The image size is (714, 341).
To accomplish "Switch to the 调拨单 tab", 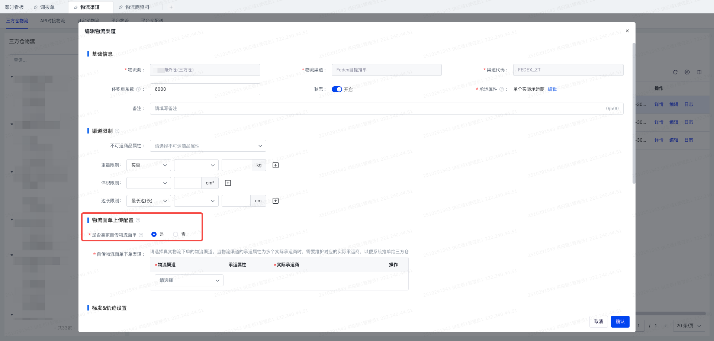I will (47, 7).
